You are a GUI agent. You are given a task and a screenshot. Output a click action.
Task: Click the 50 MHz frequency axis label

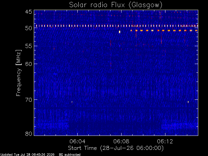(29, 28)
